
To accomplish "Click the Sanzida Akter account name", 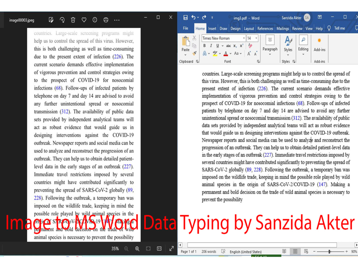I will 291,18.
